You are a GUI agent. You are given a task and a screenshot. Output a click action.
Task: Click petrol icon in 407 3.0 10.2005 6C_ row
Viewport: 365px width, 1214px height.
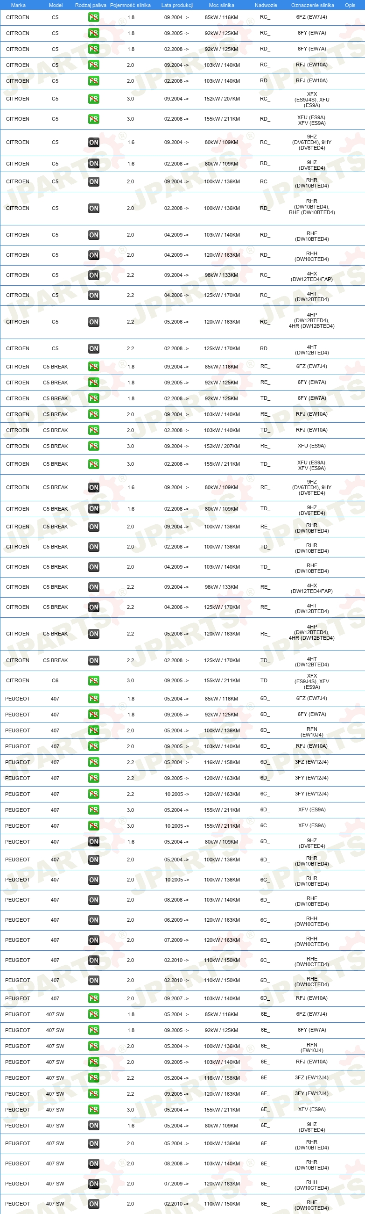point(94,826)
